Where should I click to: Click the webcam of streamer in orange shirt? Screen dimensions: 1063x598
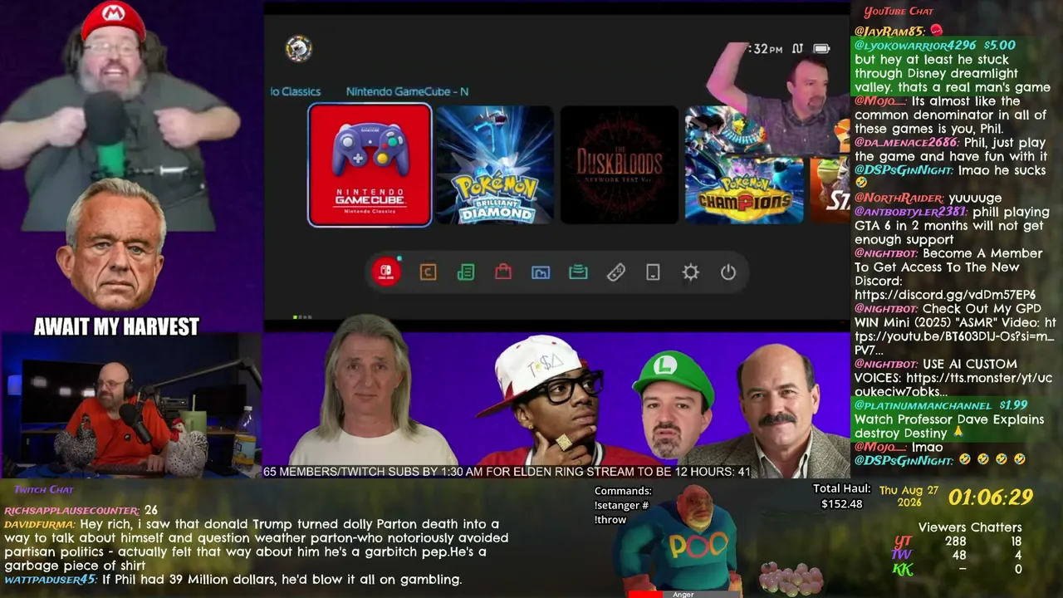tap(131, 405)
